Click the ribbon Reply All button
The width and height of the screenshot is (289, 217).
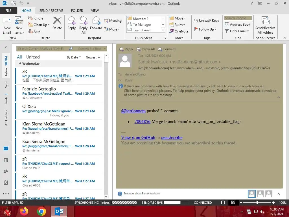coord(83,25)
